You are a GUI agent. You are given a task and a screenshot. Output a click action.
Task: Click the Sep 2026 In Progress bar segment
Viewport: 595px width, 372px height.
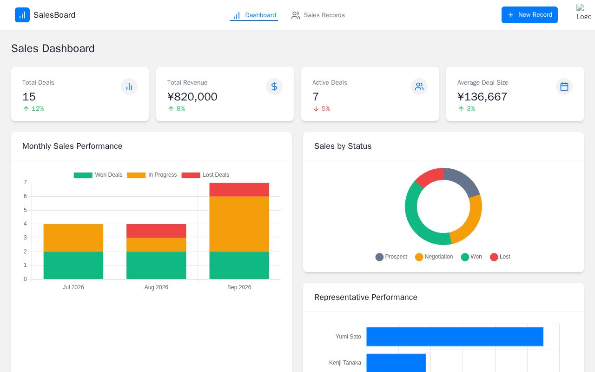click(239, 224)
